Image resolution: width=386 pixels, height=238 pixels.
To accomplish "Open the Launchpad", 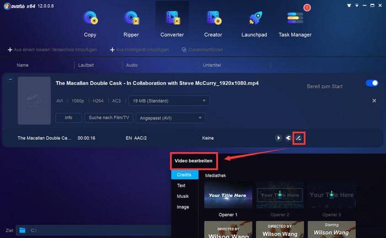I will tap(254, 24).
